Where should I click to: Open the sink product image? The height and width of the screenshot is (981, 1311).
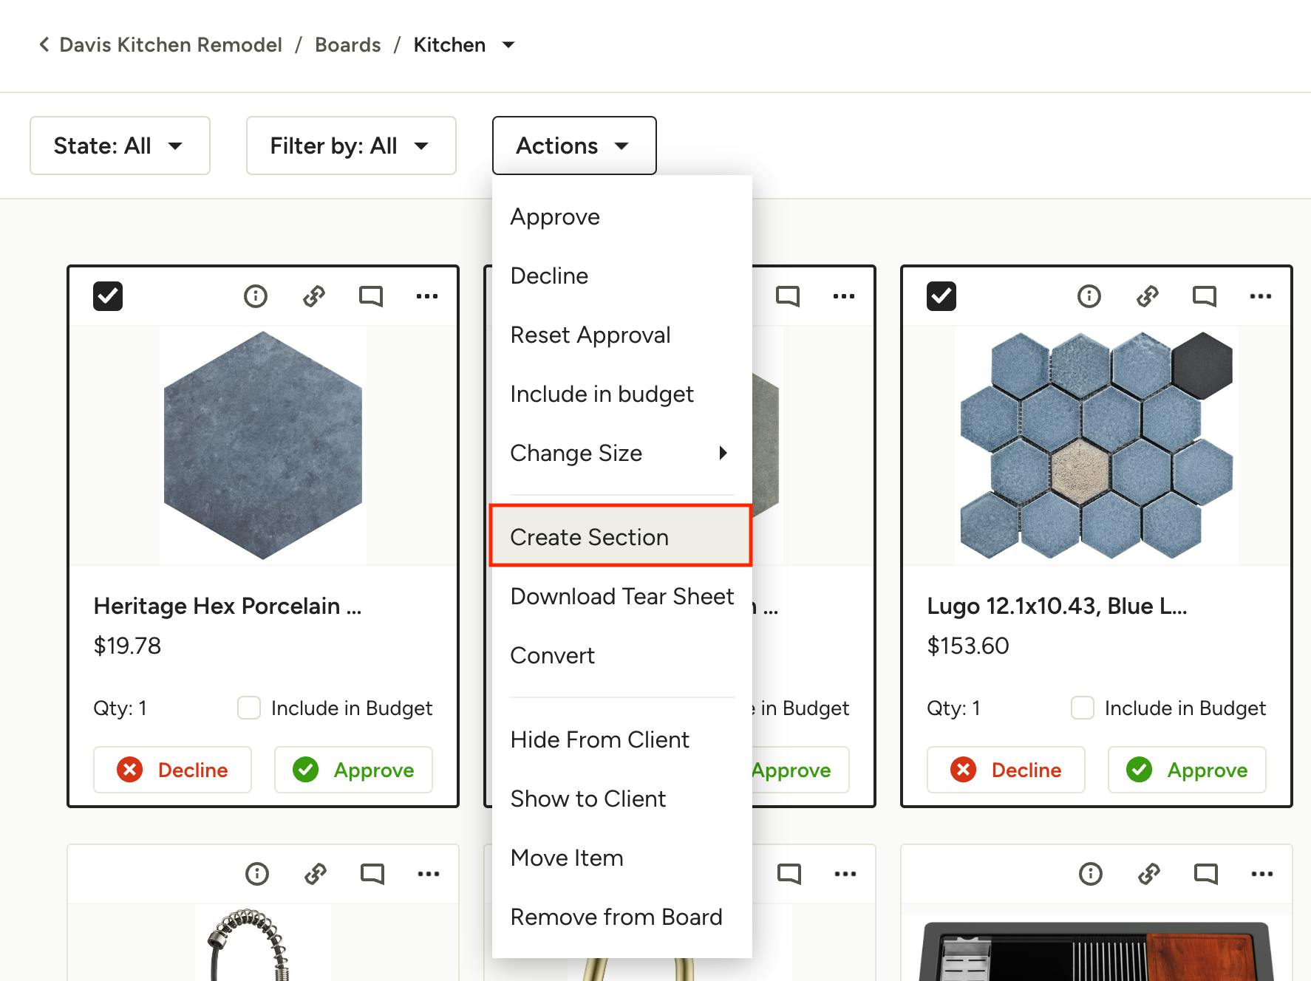coord(1097,949)
